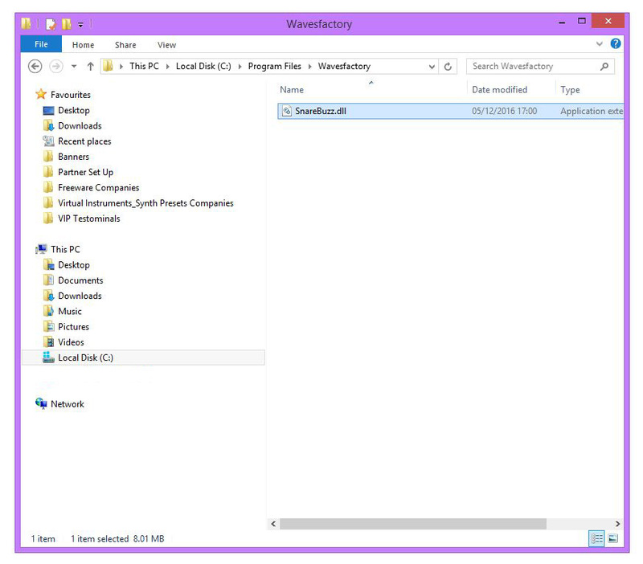This screenshot has height=564, width=643.
Task: Click the New folder quick access icon
Action: (67, 25)
